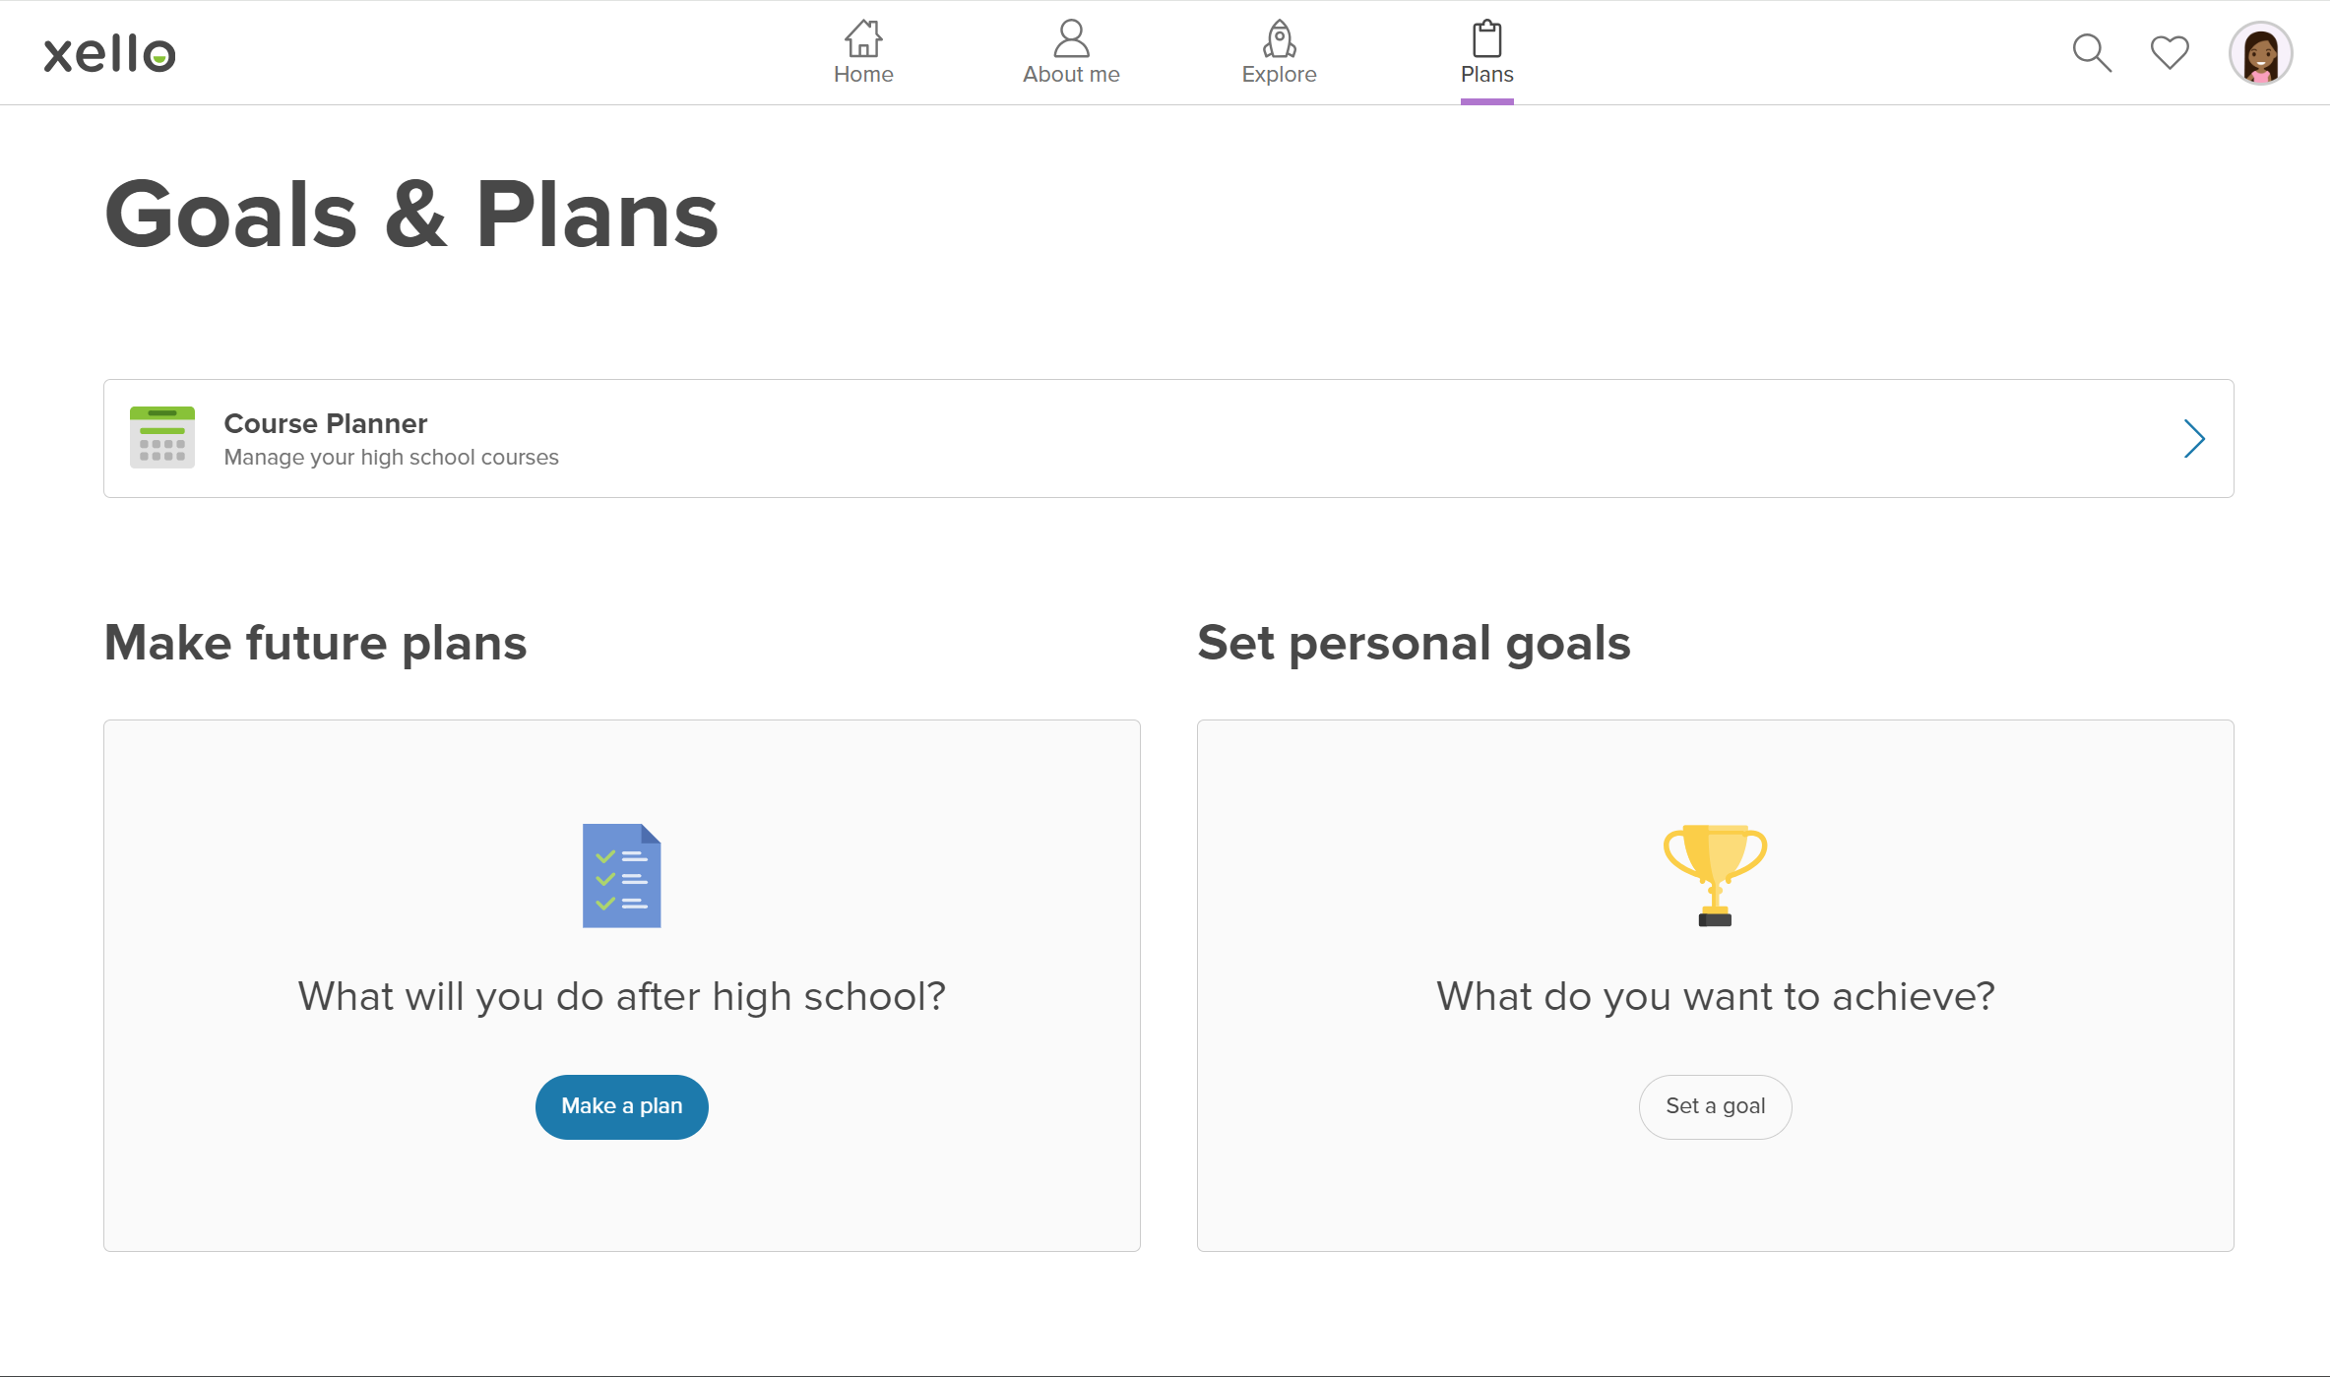Go to the About me label
This screenshot has width=2330, height=1377.
pos(1071,74)
